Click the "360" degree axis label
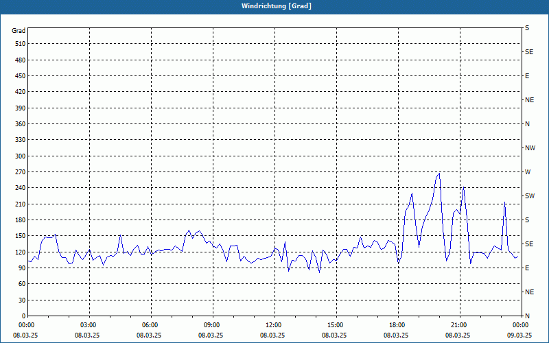549x343 pixels. tap(21, 124)
